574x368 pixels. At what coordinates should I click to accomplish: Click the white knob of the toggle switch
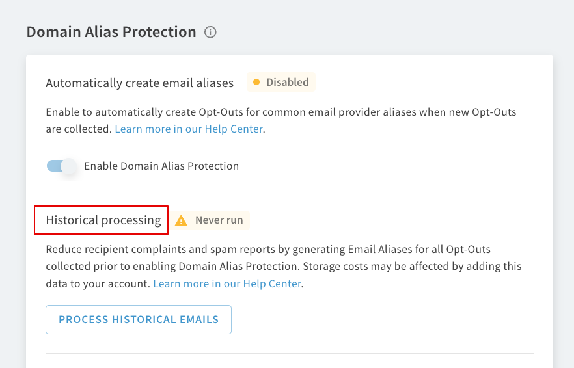coord(69,166)
